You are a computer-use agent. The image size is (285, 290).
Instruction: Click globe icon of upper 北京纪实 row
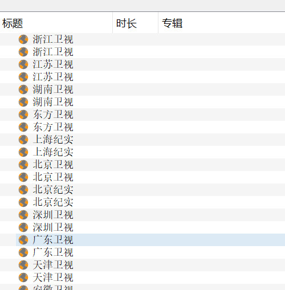coord(23,190)
